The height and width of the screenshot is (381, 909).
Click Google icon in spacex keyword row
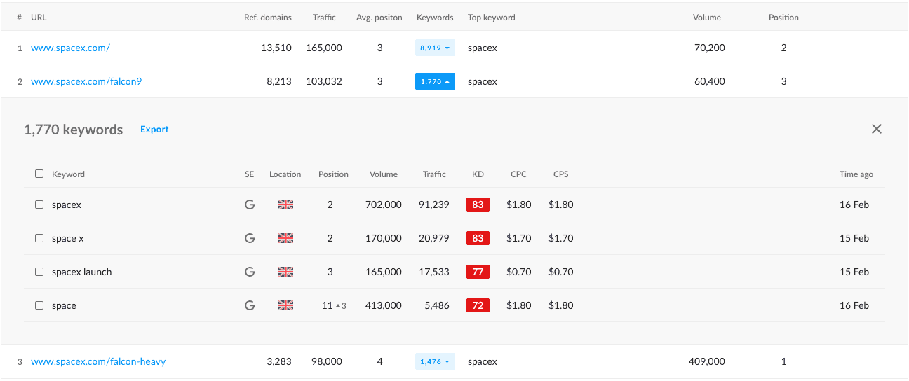point(249,205)
